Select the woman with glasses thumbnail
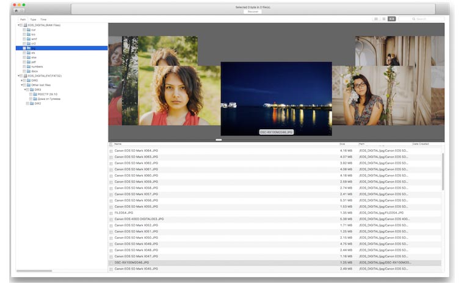Screen dimensions: 464x284 373,96
